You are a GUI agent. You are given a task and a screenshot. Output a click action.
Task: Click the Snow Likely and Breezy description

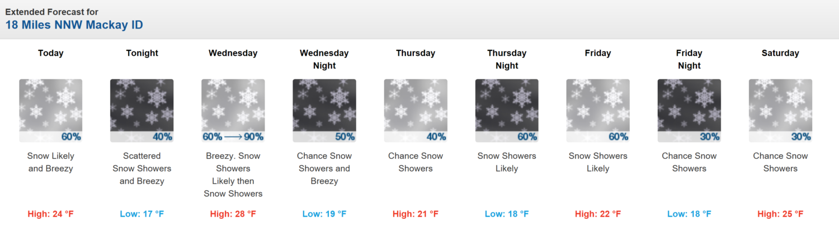pyautogui.click(x=51, y=162)
